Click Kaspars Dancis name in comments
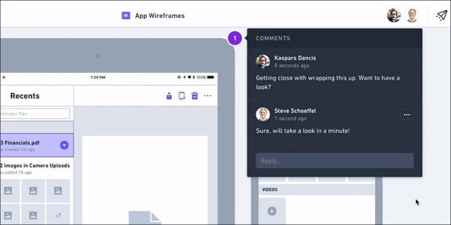Image resolution: width=451 pixels, height=225 pixels. click(295, 58)
